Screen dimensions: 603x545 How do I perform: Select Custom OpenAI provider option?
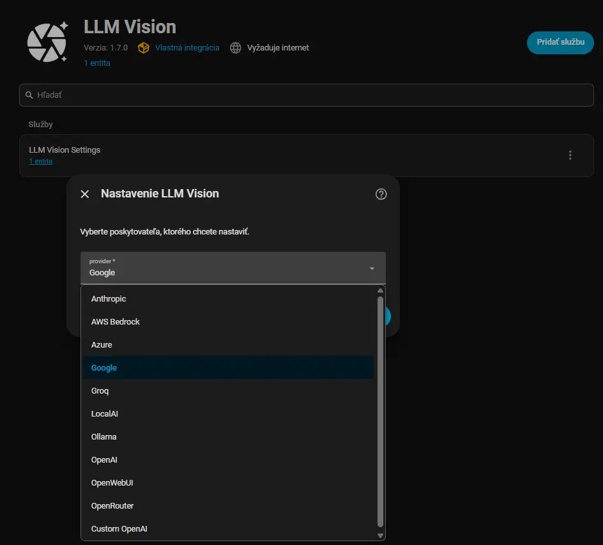[229, 529]
